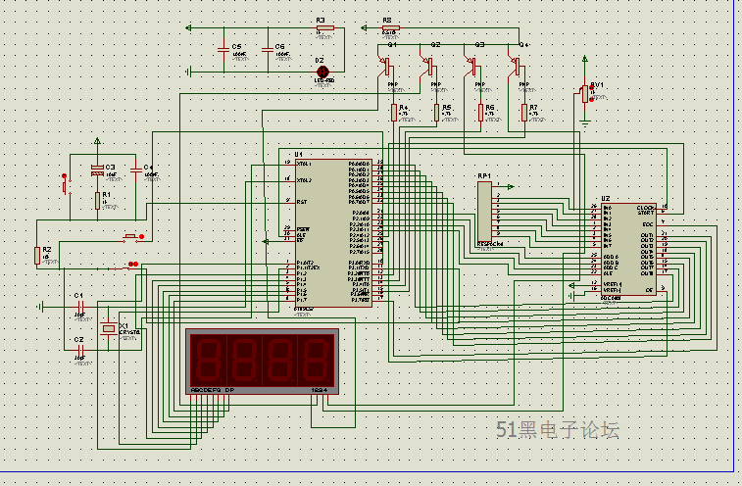Select potentiometer RV1
The image size is (742, 486).
tap(585, 94)
